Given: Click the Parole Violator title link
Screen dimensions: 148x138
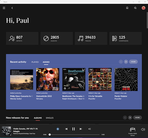Looking at the screenshot, I should click(x=121, y=96).
